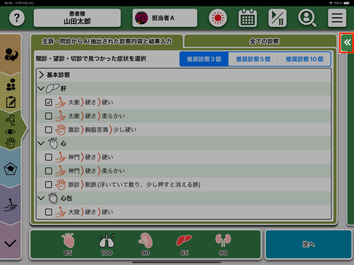Expand side panel with double chevron button
The height and width of the screenshot is (265, 354).
click(x=347, y=43)
